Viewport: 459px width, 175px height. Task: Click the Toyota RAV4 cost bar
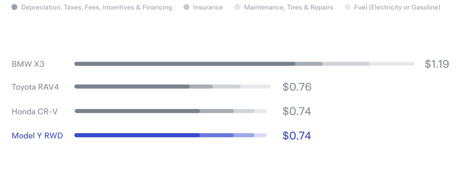point(172,87)
